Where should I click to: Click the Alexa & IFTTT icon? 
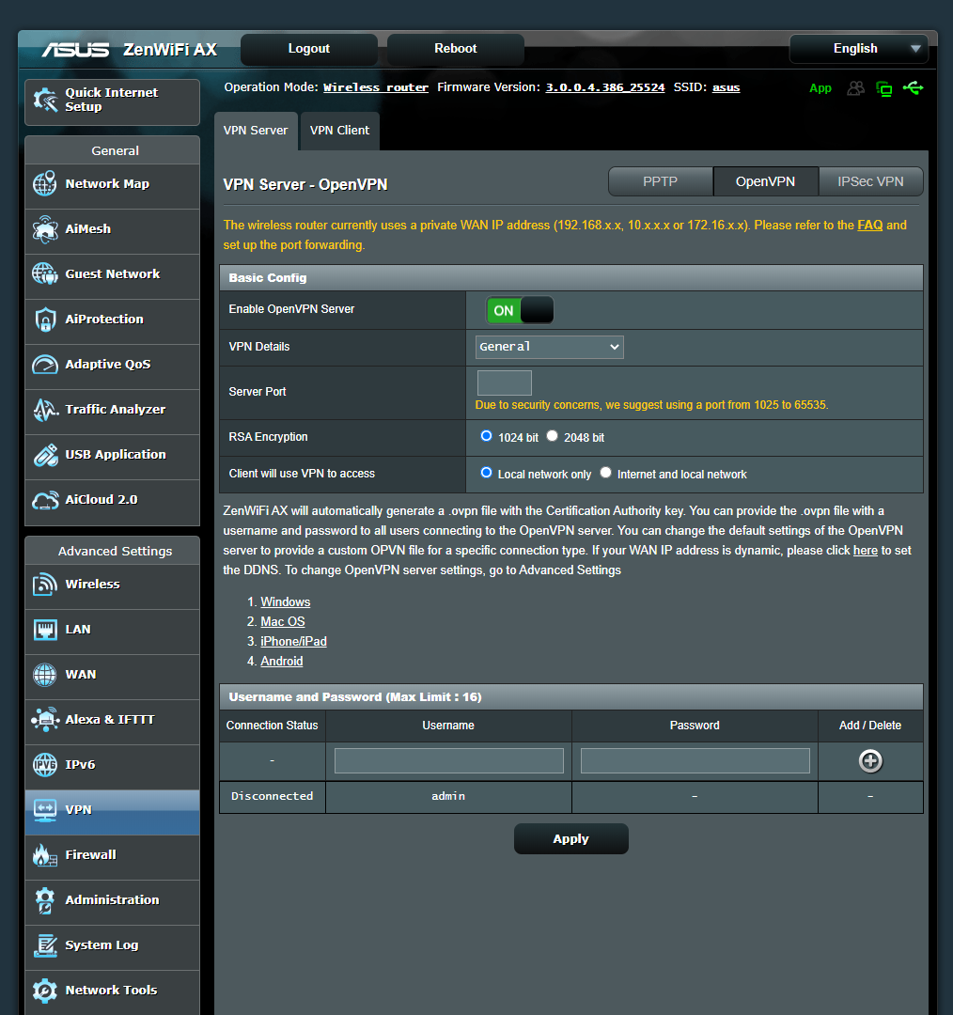[x=45, y=719]
